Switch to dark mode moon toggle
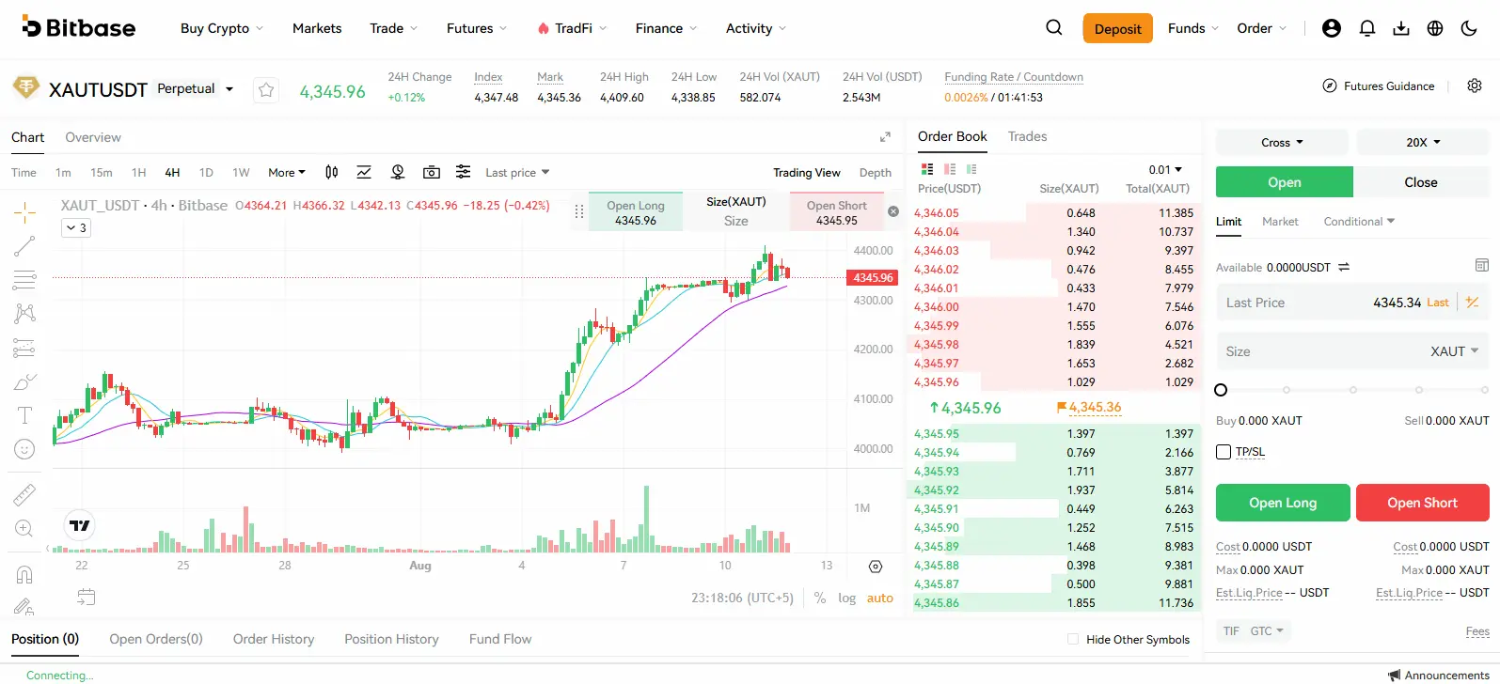Screen dimensions: 1500x684 [x=1469, y=28]
